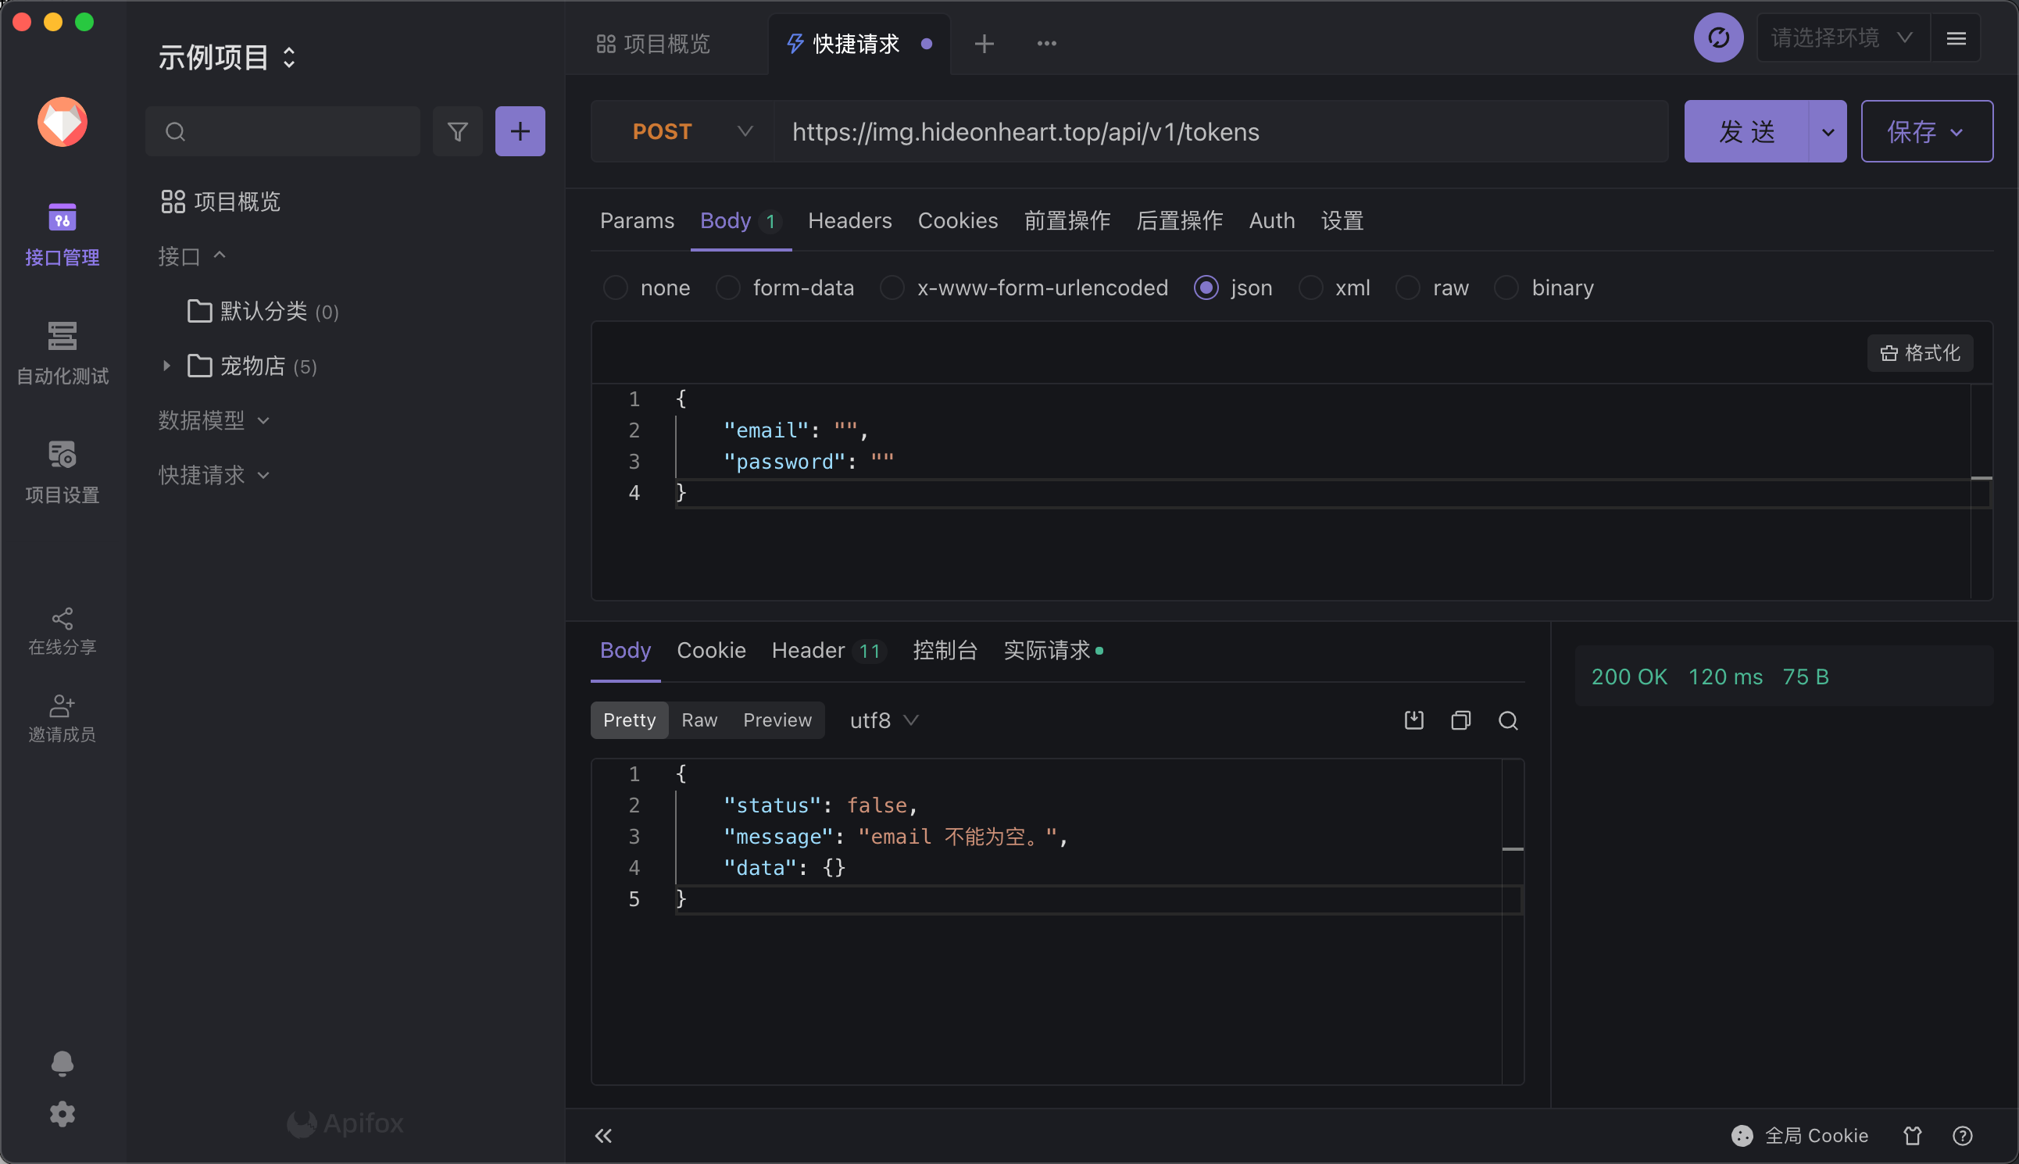Select the binary body type
2019x1164 pixels.
coord(1543,287)
